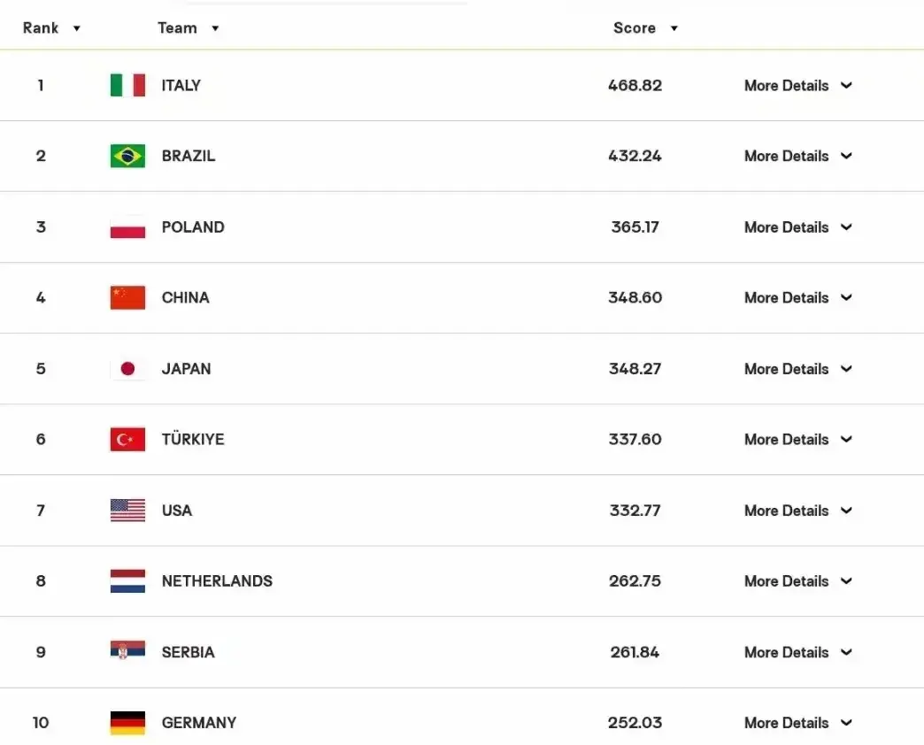Sort table by Rank column arrow
Screen dimensions: 924x745
pyautogui.click(x=77, y=28)
